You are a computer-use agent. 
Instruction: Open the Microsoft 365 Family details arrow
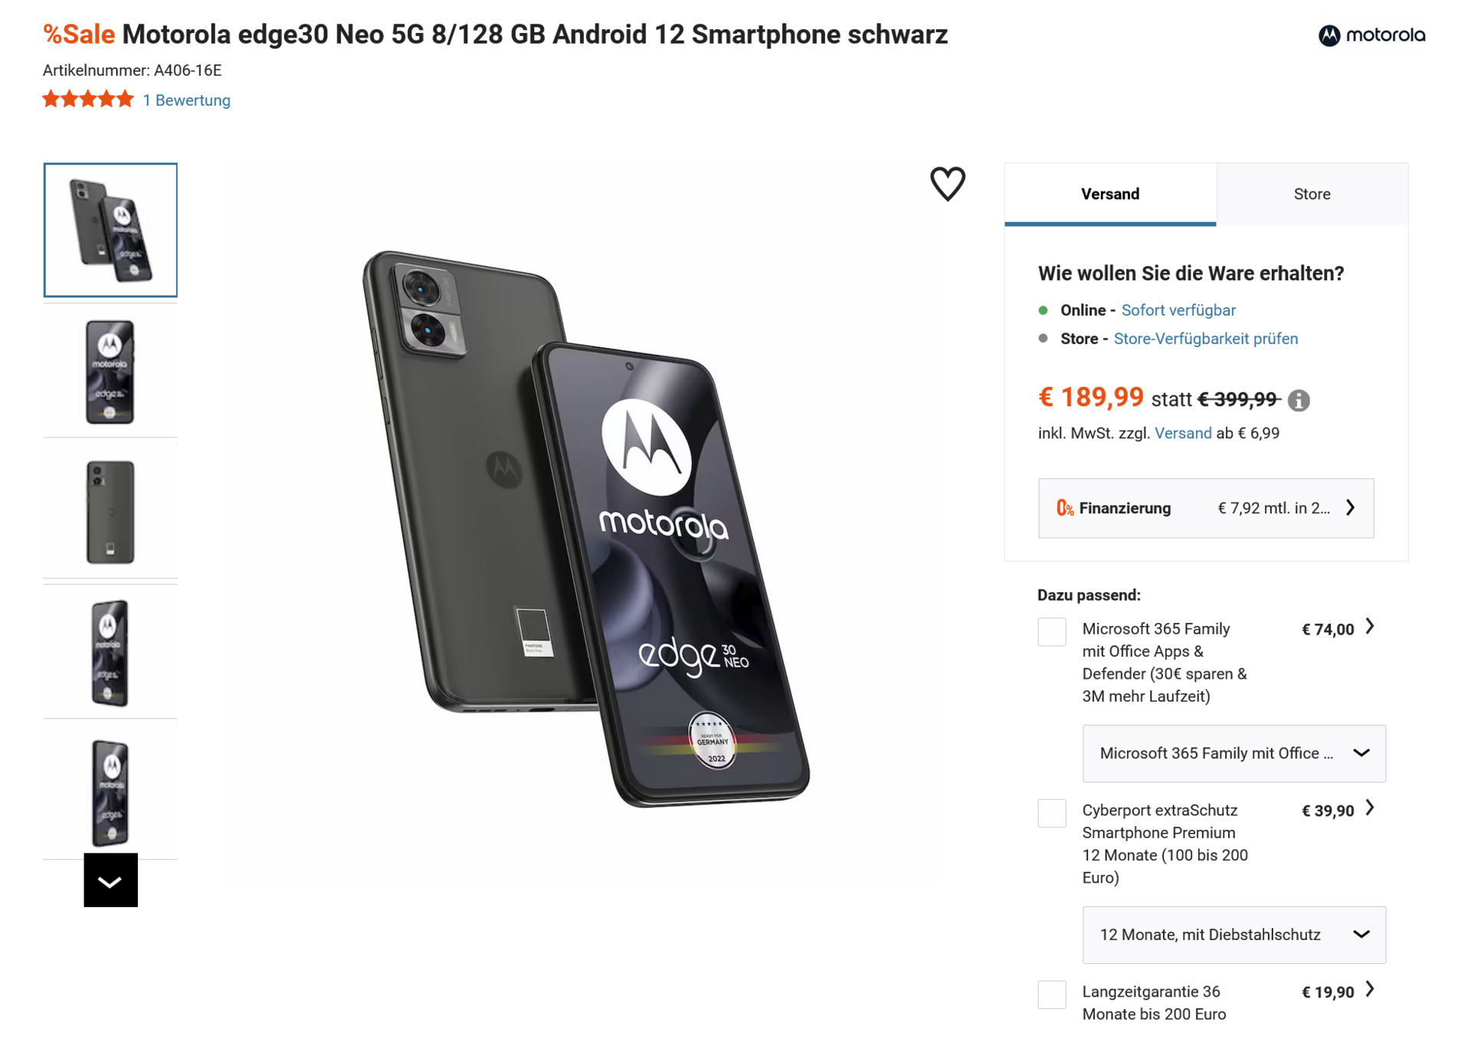coord(1370,627)
